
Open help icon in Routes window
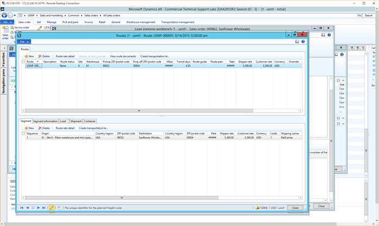coord(303,41)
